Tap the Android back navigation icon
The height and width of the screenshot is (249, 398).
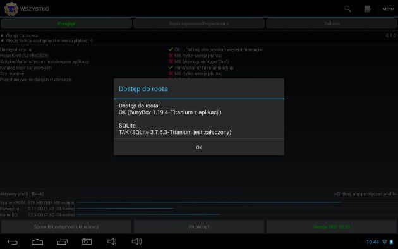pyautogui.click(x=13, y=242)
